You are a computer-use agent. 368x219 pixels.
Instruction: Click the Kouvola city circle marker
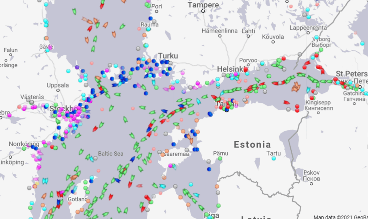(x=273, y=42)
